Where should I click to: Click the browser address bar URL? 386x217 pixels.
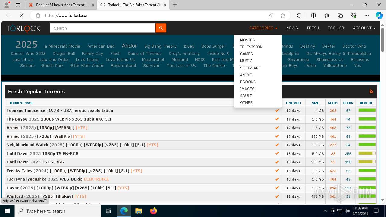point(67,15)
